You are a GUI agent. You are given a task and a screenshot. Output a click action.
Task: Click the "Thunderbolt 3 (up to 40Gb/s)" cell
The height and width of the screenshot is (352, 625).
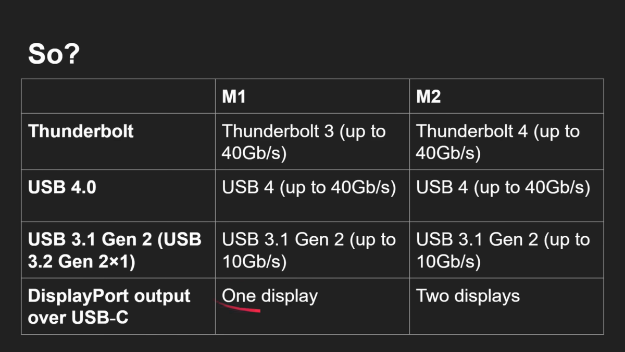(x=312, y=141)
